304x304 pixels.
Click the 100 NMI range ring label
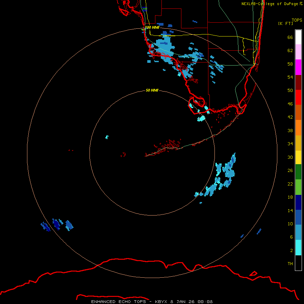coord(152,27)
